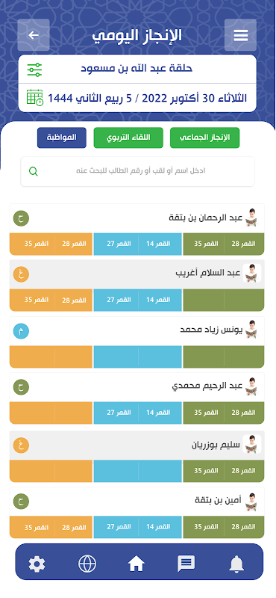Tap the globe icon in bottom bar
This screenshot has height=598, width=276.
[87, 564]
